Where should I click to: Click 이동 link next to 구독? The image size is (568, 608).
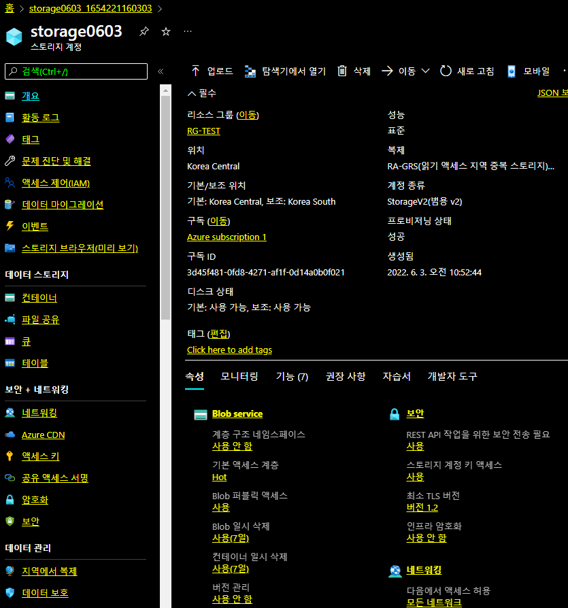[x=218, y=221]
